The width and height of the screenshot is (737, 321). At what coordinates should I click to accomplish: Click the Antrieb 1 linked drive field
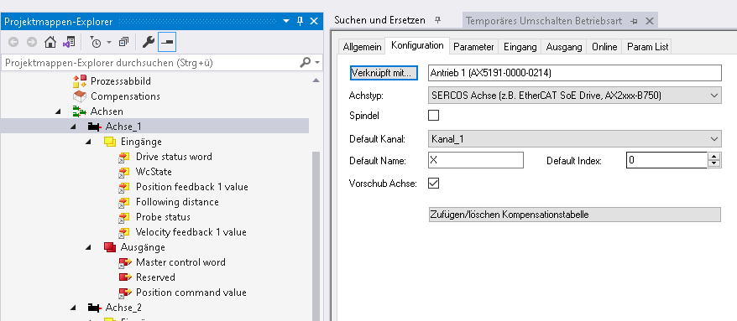coord(574,73)
